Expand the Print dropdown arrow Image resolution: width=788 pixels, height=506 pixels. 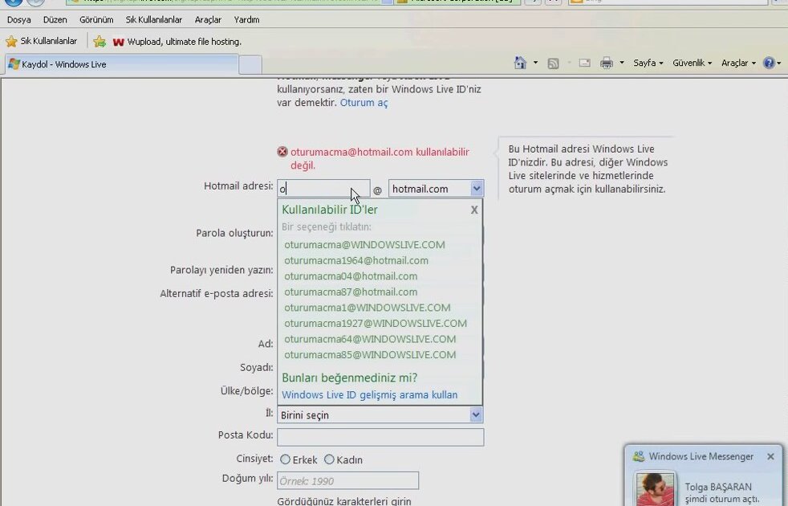[622, 63]
